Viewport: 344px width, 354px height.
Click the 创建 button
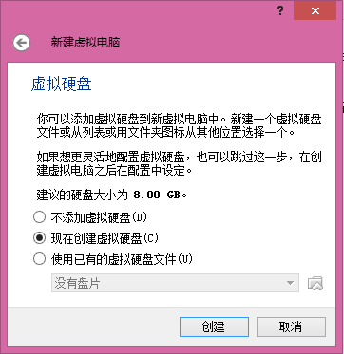[214, 326]
